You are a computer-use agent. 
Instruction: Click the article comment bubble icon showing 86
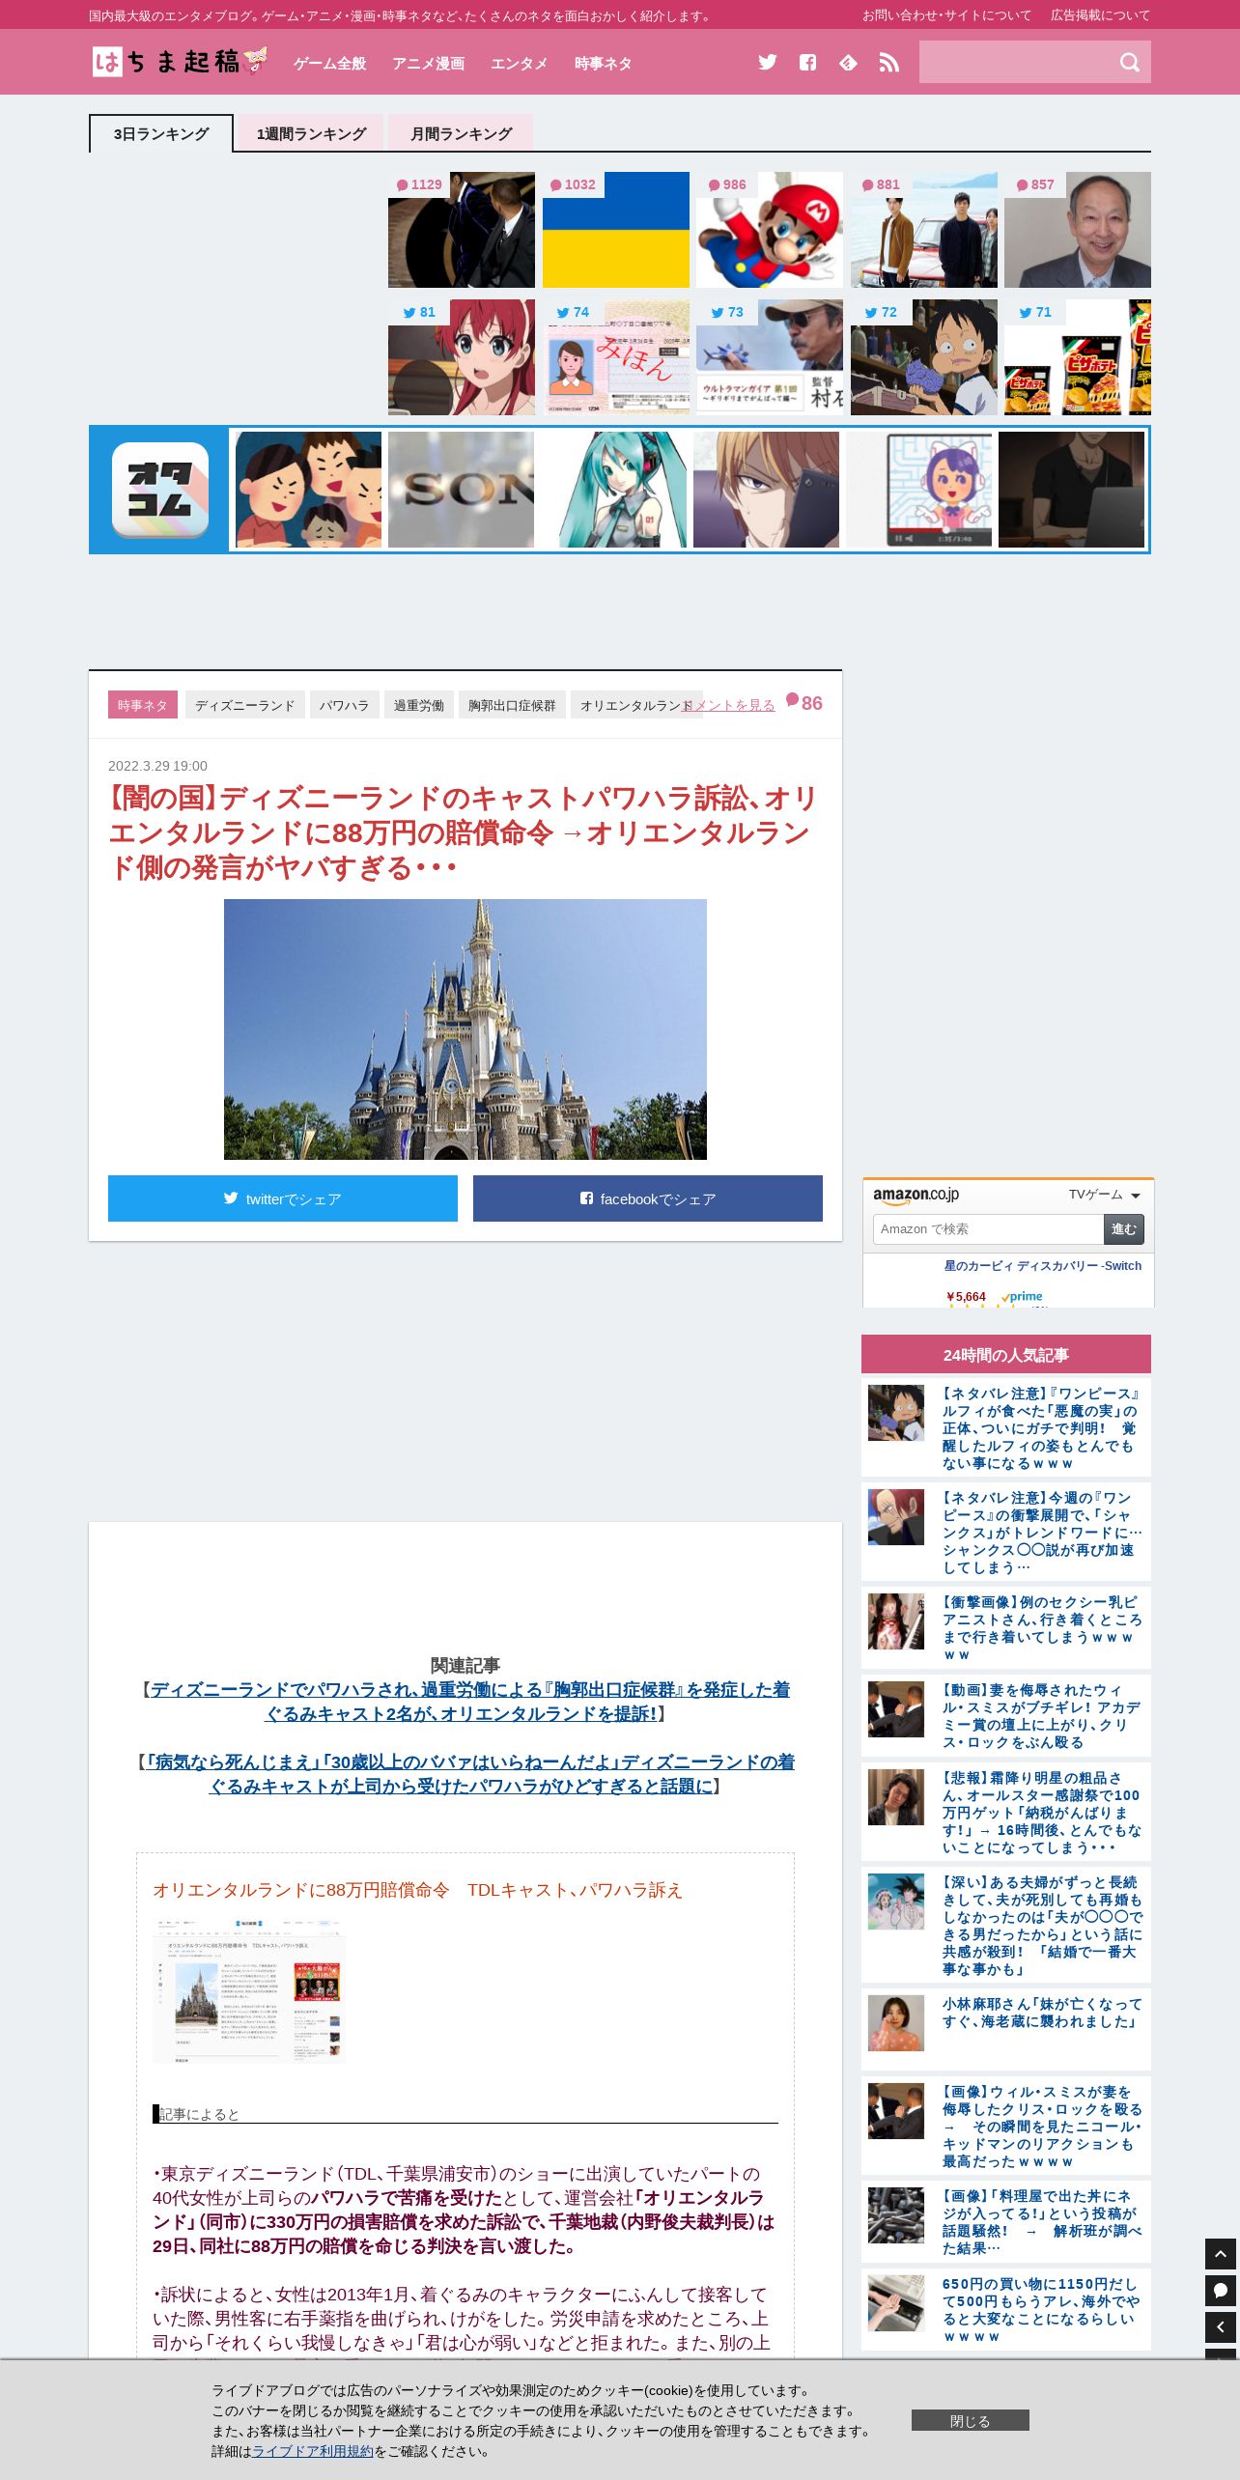pyautogui.click(x=793, y=700)
